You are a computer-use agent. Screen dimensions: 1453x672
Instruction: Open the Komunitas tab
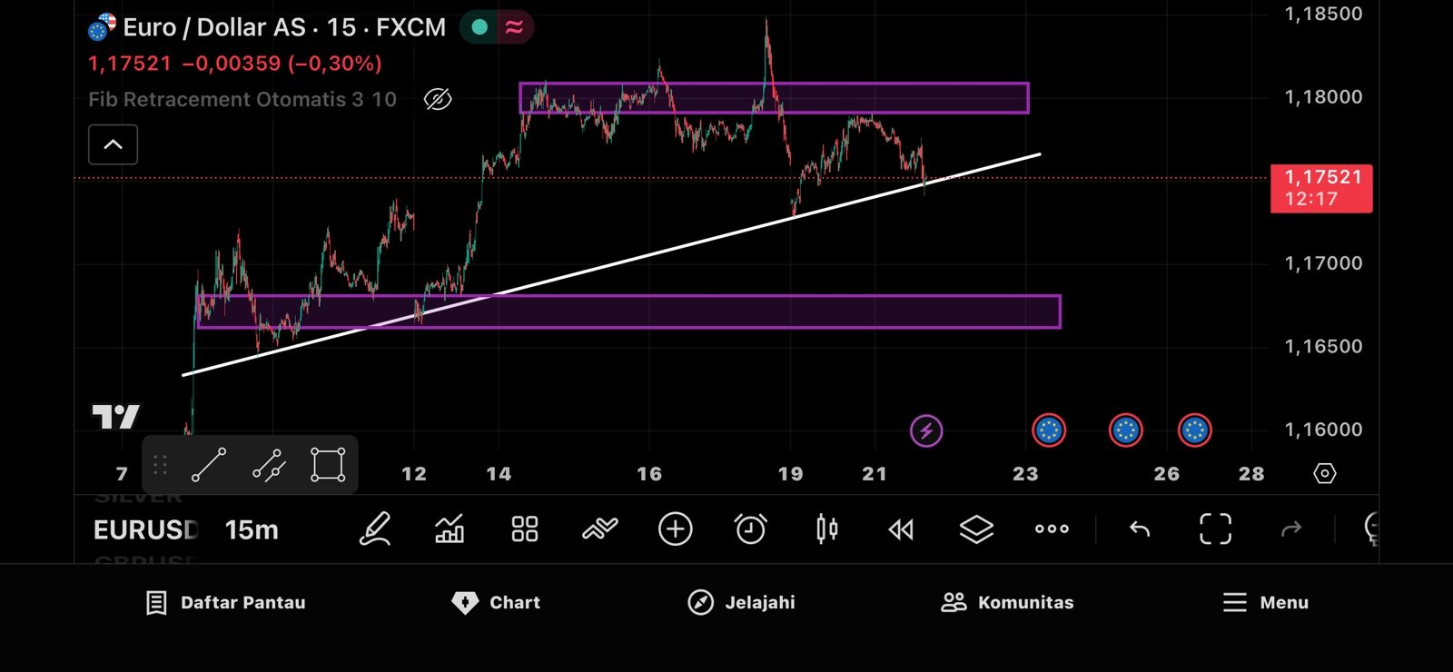click(x=1007, y=602)
